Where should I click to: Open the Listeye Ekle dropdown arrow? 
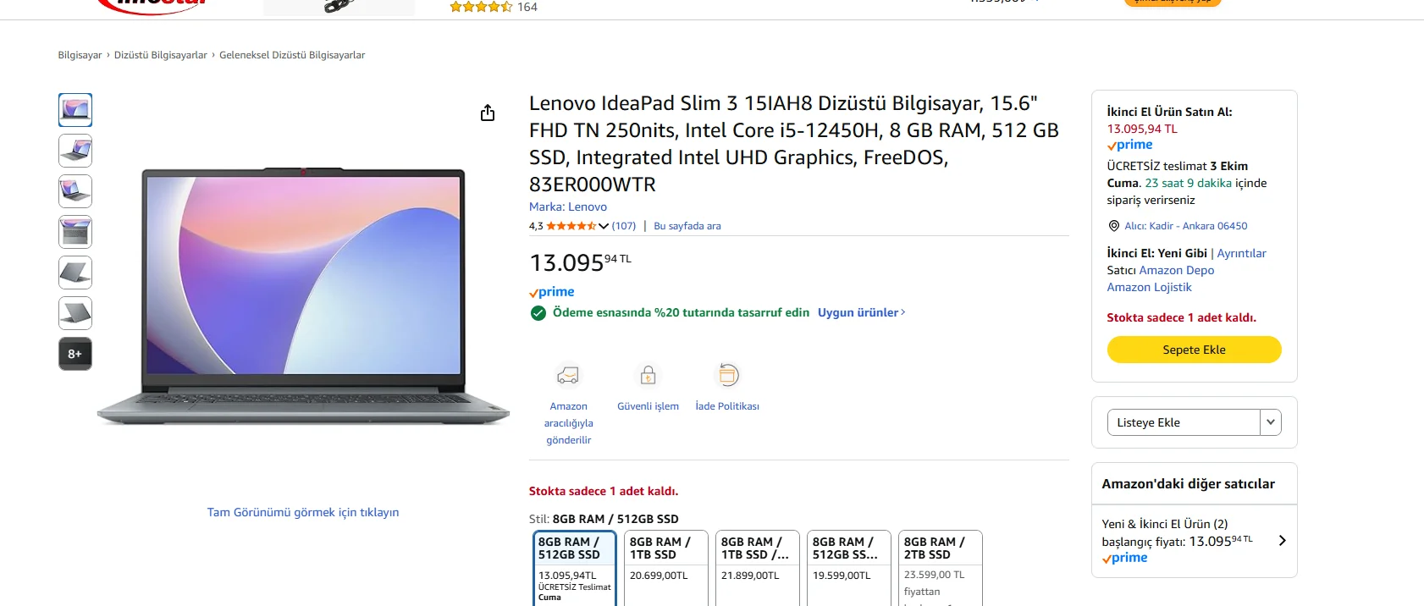(1270, 422)
